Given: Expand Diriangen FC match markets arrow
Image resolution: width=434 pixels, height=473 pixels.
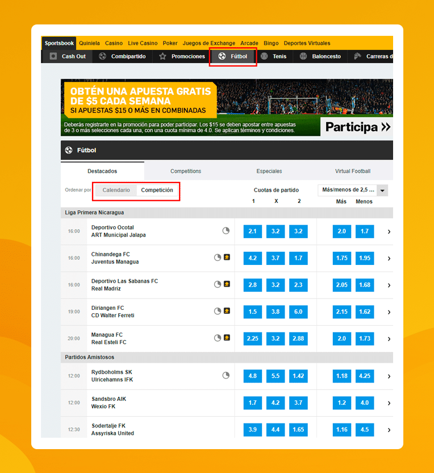Looking at the screenshot, I should 389,312.
